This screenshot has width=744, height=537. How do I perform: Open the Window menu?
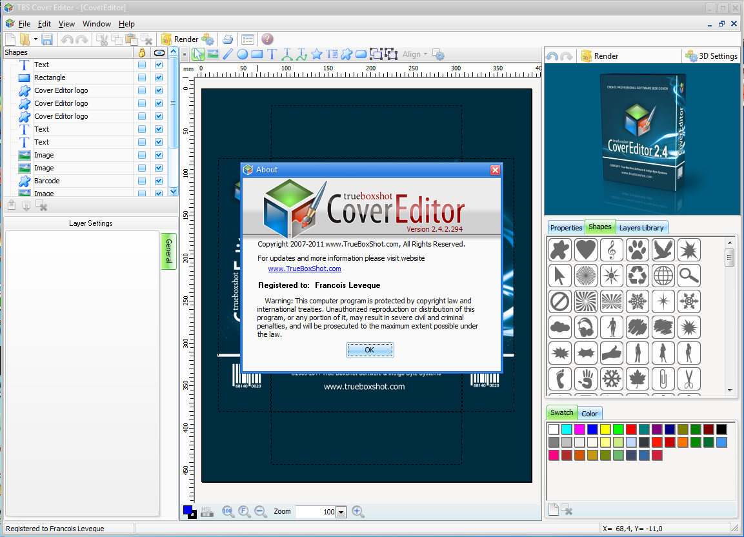97,24
